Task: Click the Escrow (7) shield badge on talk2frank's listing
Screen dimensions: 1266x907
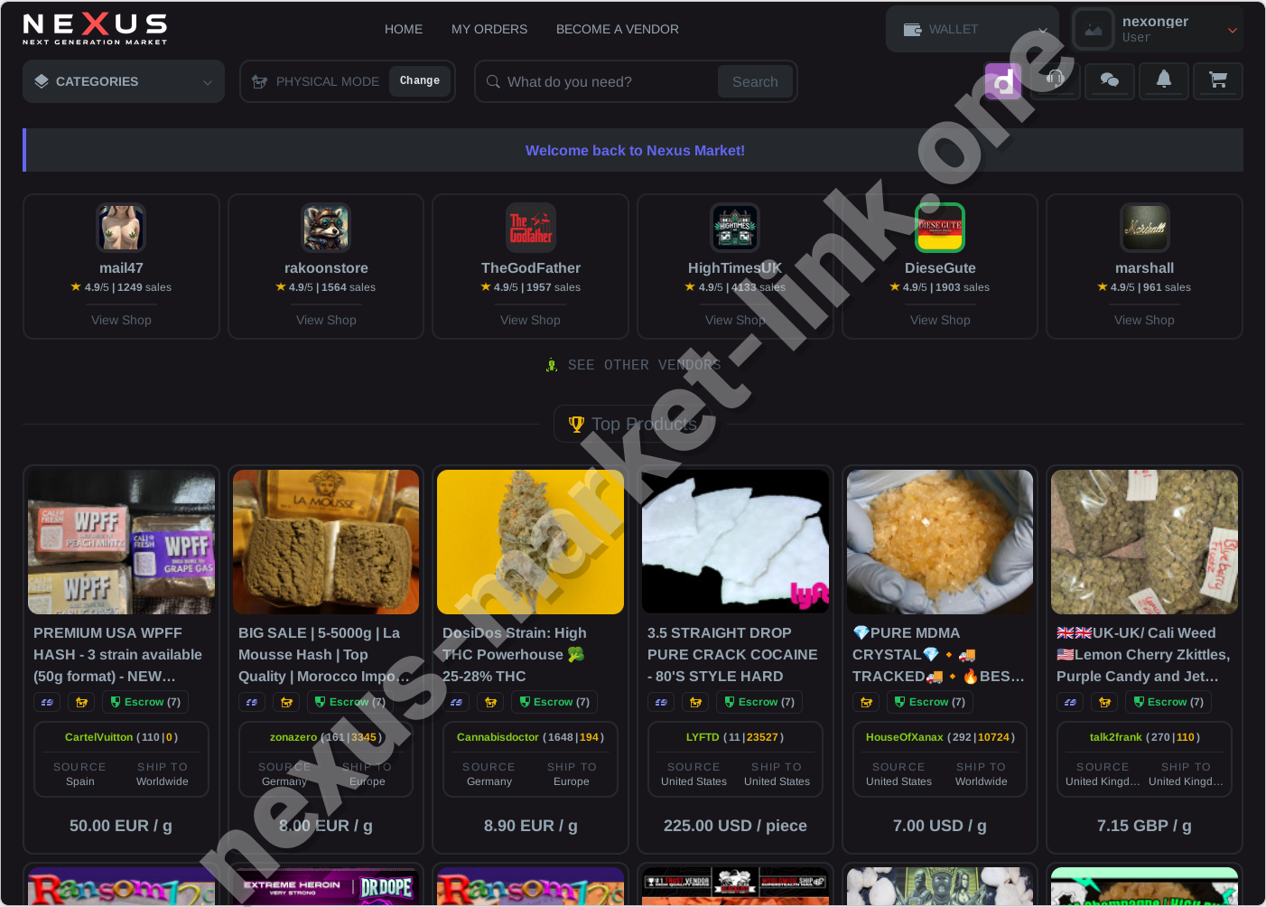Action: click(x=1168, y=702)
